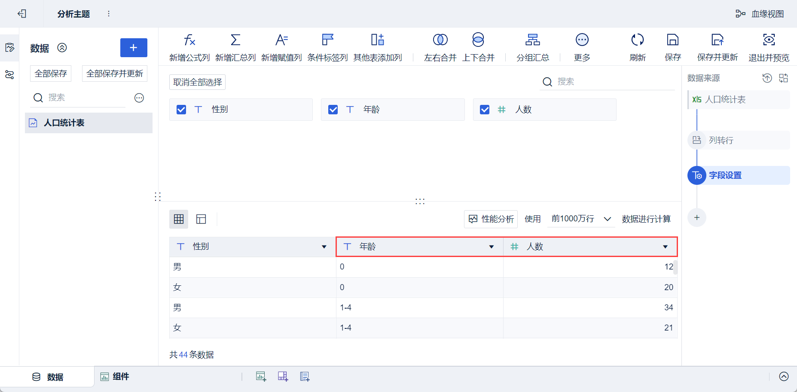Select the 列转行 step in data flow
This screenshot has width=797, height=392.
(x=721, y=140)
